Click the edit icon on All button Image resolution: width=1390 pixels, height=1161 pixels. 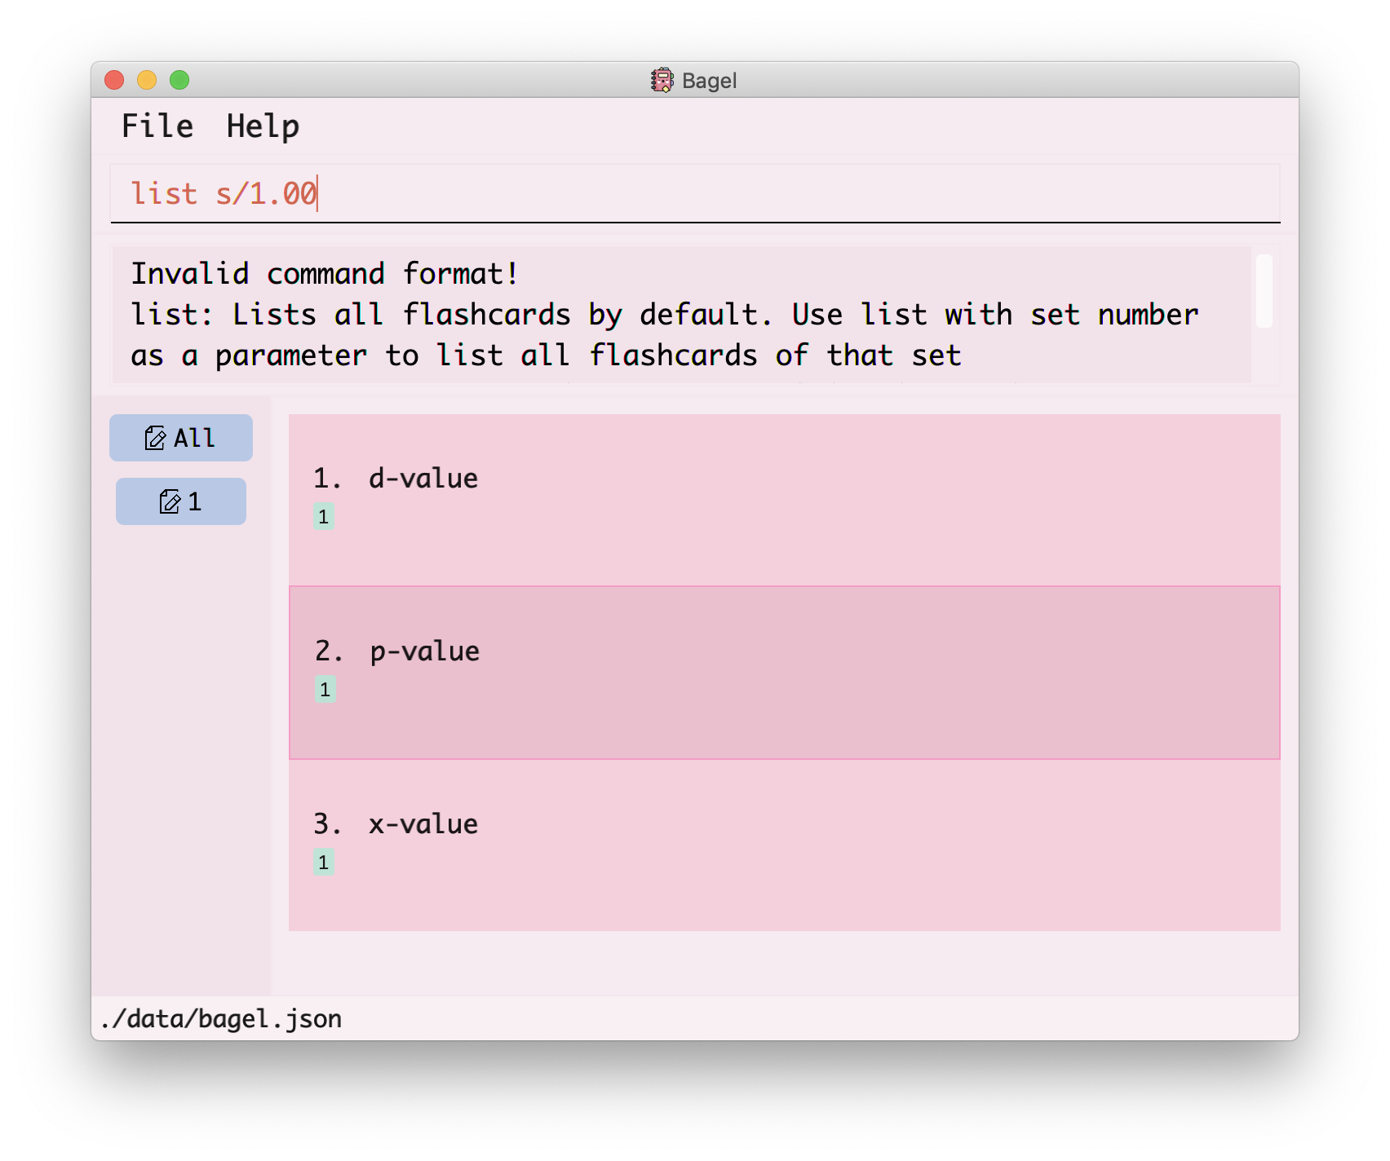click(x=155, y=438)
